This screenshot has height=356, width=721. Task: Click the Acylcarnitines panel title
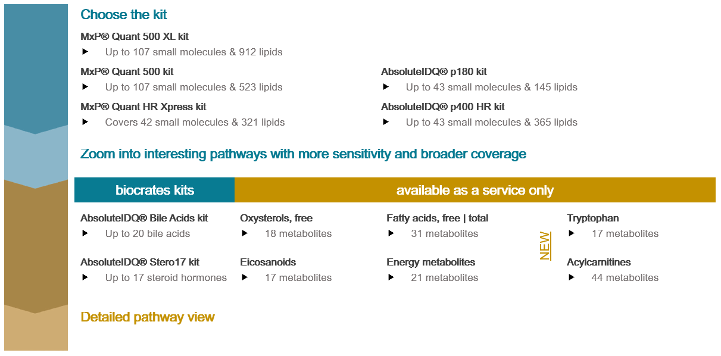point(598,262)
